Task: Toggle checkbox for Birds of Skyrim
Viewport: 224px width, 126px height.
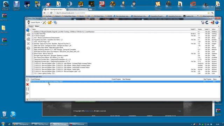Action: coord(33,54)
